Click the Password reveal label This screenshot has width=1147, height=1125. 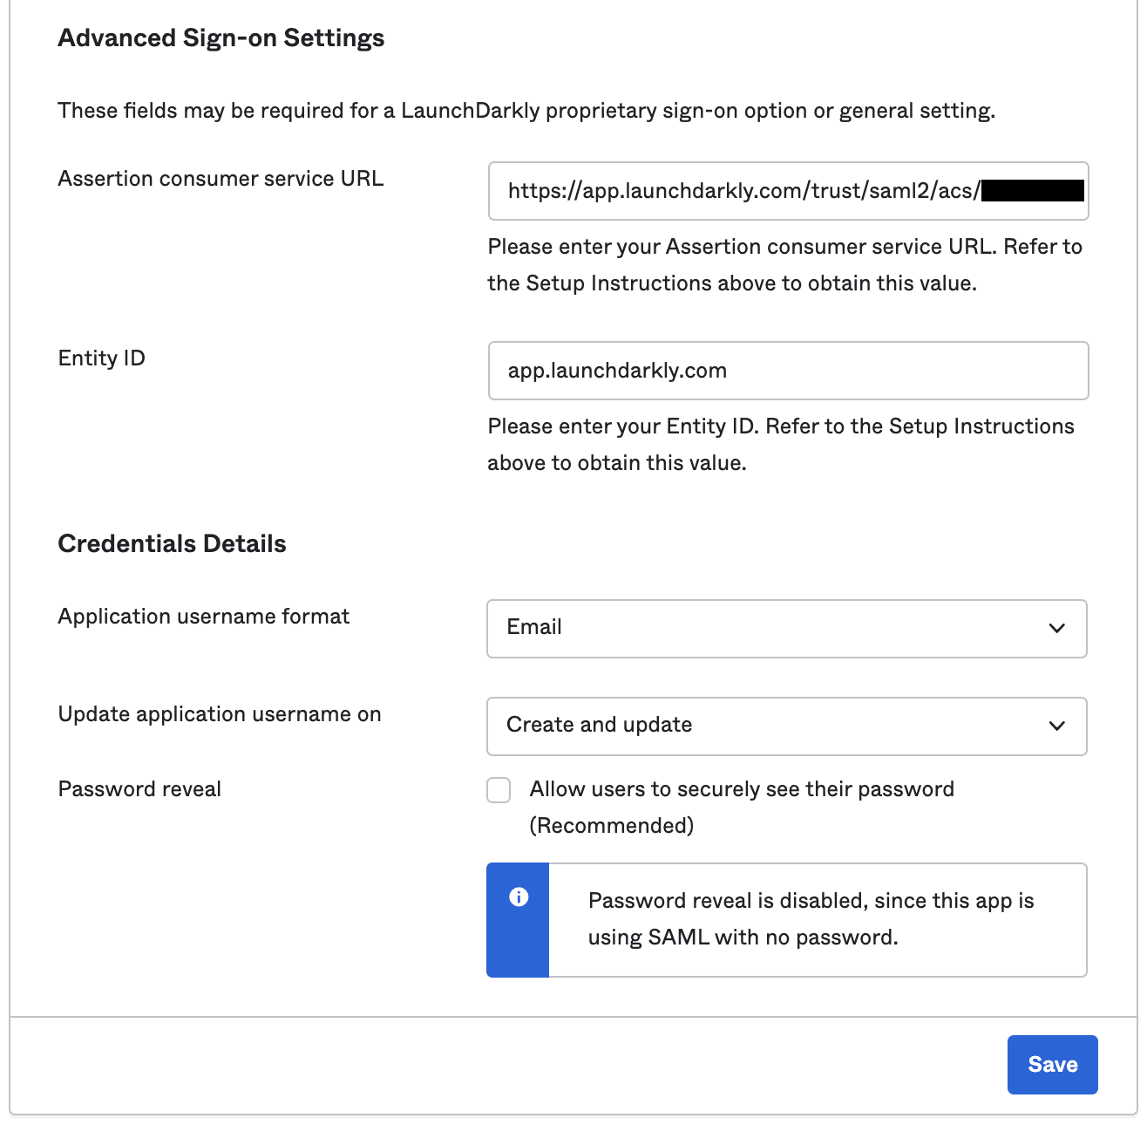(x=139, y=788)
